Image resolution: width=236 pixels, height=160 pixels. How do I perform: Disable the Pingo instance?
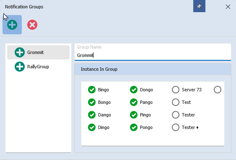point(134,115)
